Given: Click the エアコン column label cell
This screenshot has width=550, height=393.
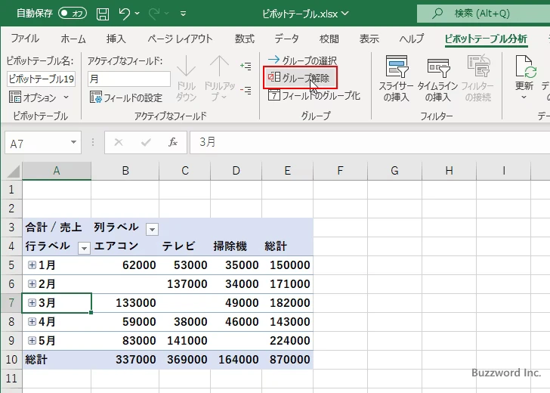Looking at the screenshot, I should [x=125, y=246].
